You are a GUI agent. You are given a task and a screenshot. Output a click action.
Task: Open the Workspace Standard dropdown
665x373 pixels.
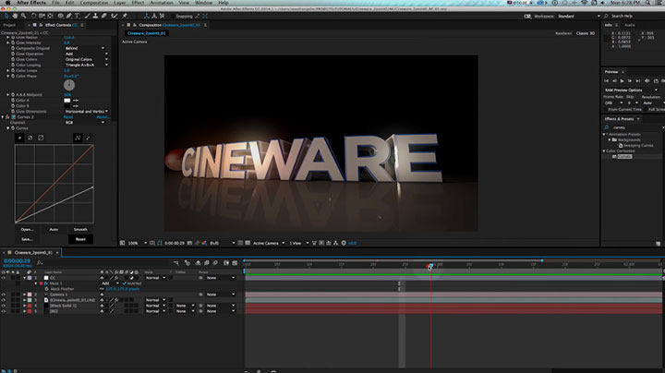point(578,16)
